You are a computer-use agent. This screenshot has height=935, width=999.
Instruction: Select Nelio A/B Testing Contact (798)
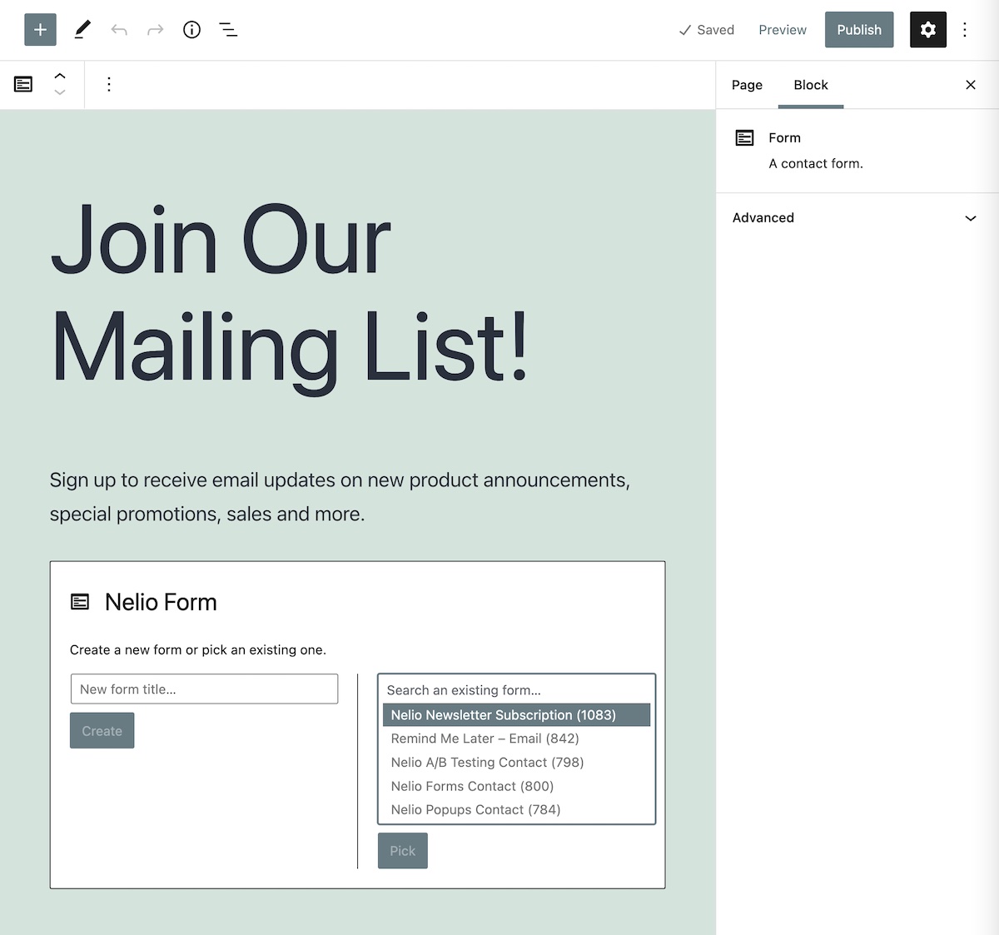pyautogui.click(x=516, y=763)
